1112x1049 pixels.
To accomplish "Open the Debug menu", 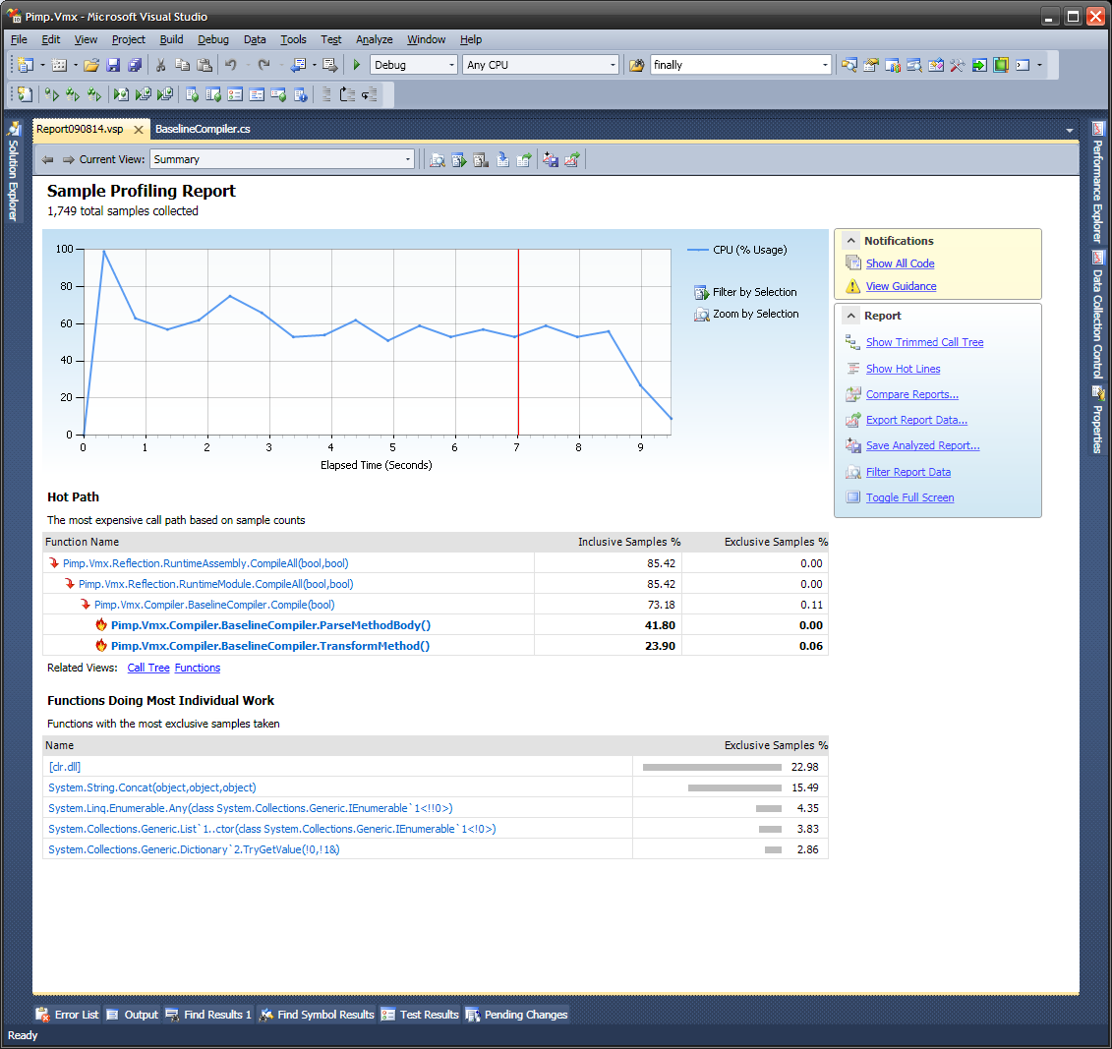I will click(x=212, y=39).
